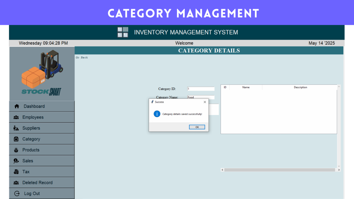
Task: Click the horizontal scrollbar right arrow
Action: coord(339,170)
